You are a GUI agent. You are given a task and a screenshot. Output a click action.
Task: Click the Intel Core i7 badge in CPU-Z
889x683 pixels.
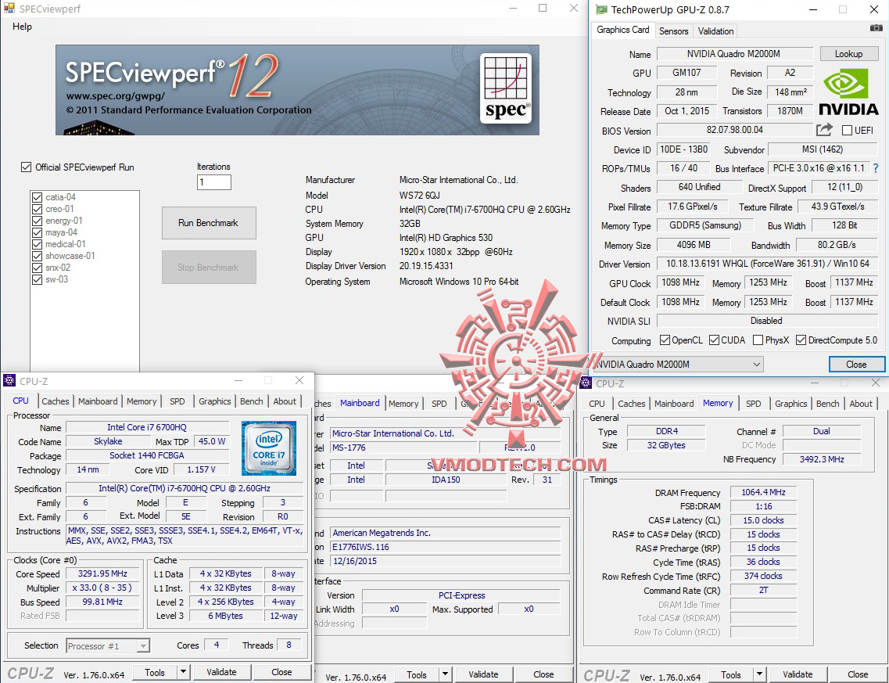[269, 448]
